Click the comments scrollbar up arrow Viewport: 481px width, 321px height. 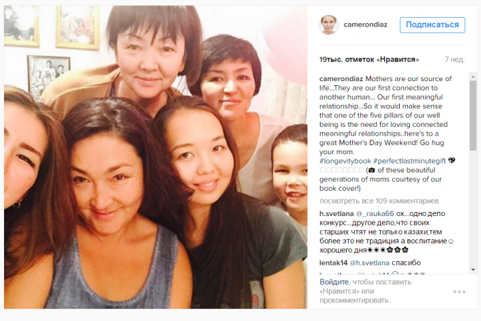(x=473, y=76)
